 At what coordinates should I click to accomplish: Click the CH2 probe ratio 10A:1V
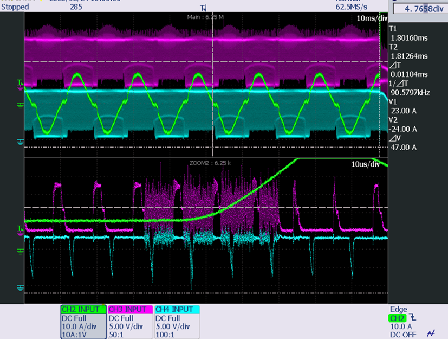pyautogui.click(x=74, y=335)
